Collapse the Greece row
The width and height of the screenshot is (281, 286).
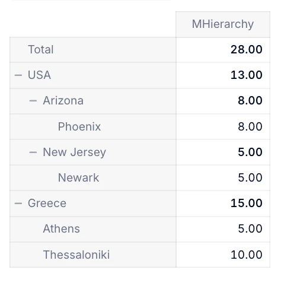(x=18, y=204)
